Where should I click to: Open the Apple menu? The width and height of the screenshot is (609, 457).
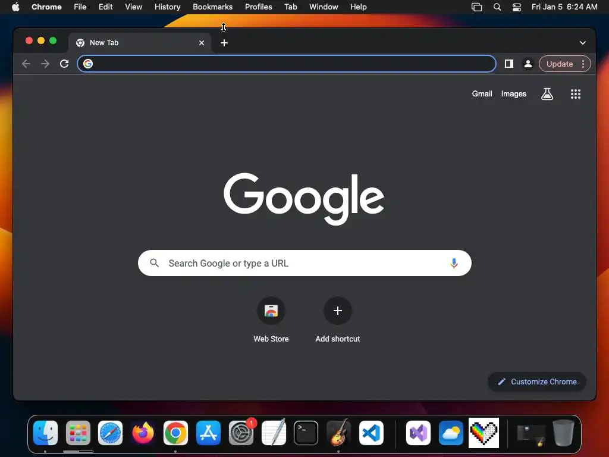pyautogui.click(x=15, y=7)
